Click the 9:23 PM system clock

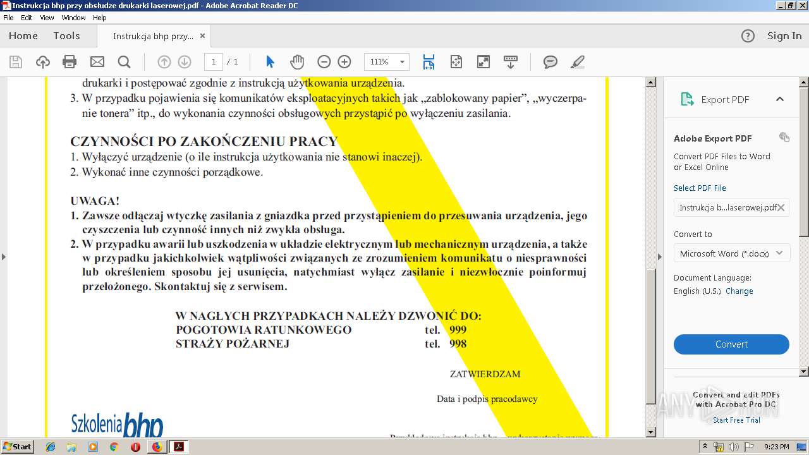tap(776, 447)
